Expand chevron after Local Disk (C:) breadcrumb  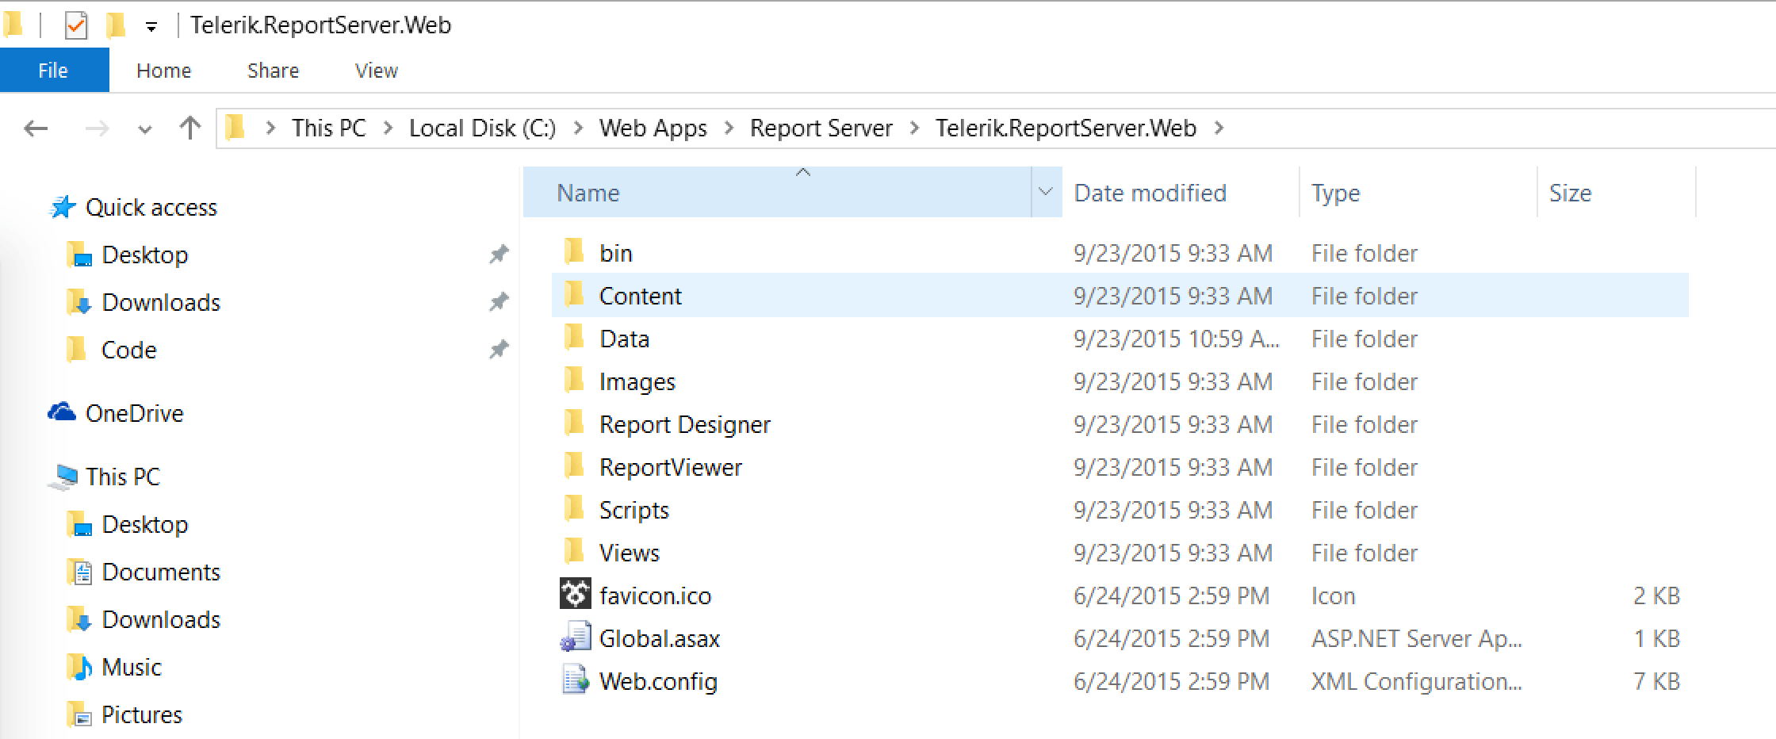click(578, 128)
